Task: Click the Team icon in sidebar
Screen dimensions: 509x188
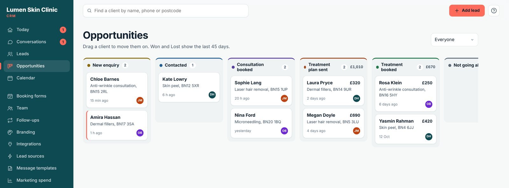Action: (10, 108)
